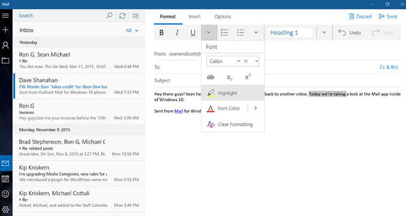This screenshot has height=216, width=406.
Task: Switch to Mail envelope icon
Action: (5, 163)
